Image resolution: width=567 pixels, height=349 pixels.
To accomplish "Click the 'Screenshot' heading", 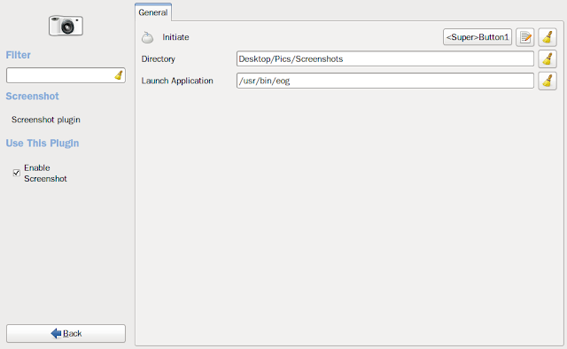I will [32, 97].
